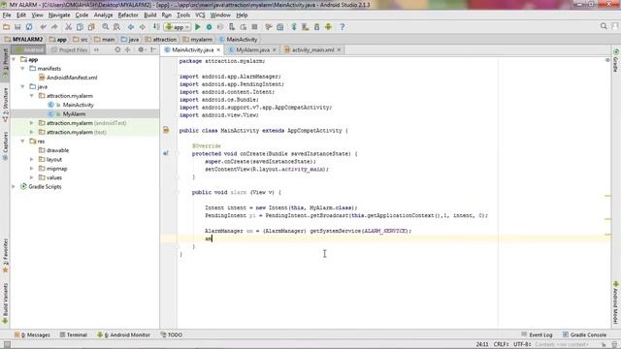Switch to the activity_main.xml editor tab
The width and height of the screenshot is (621, 349).
pyautogui.click(x=312, y=49)
